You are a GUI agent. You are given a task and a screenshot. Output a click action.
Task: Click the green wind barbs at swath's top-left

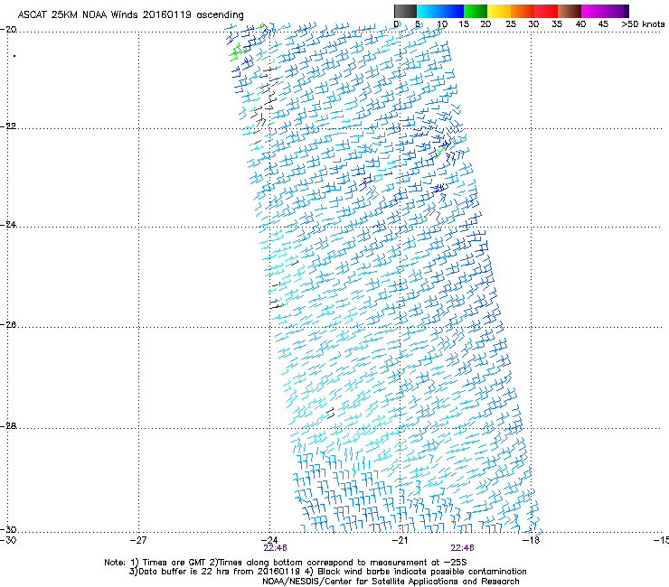238,52
